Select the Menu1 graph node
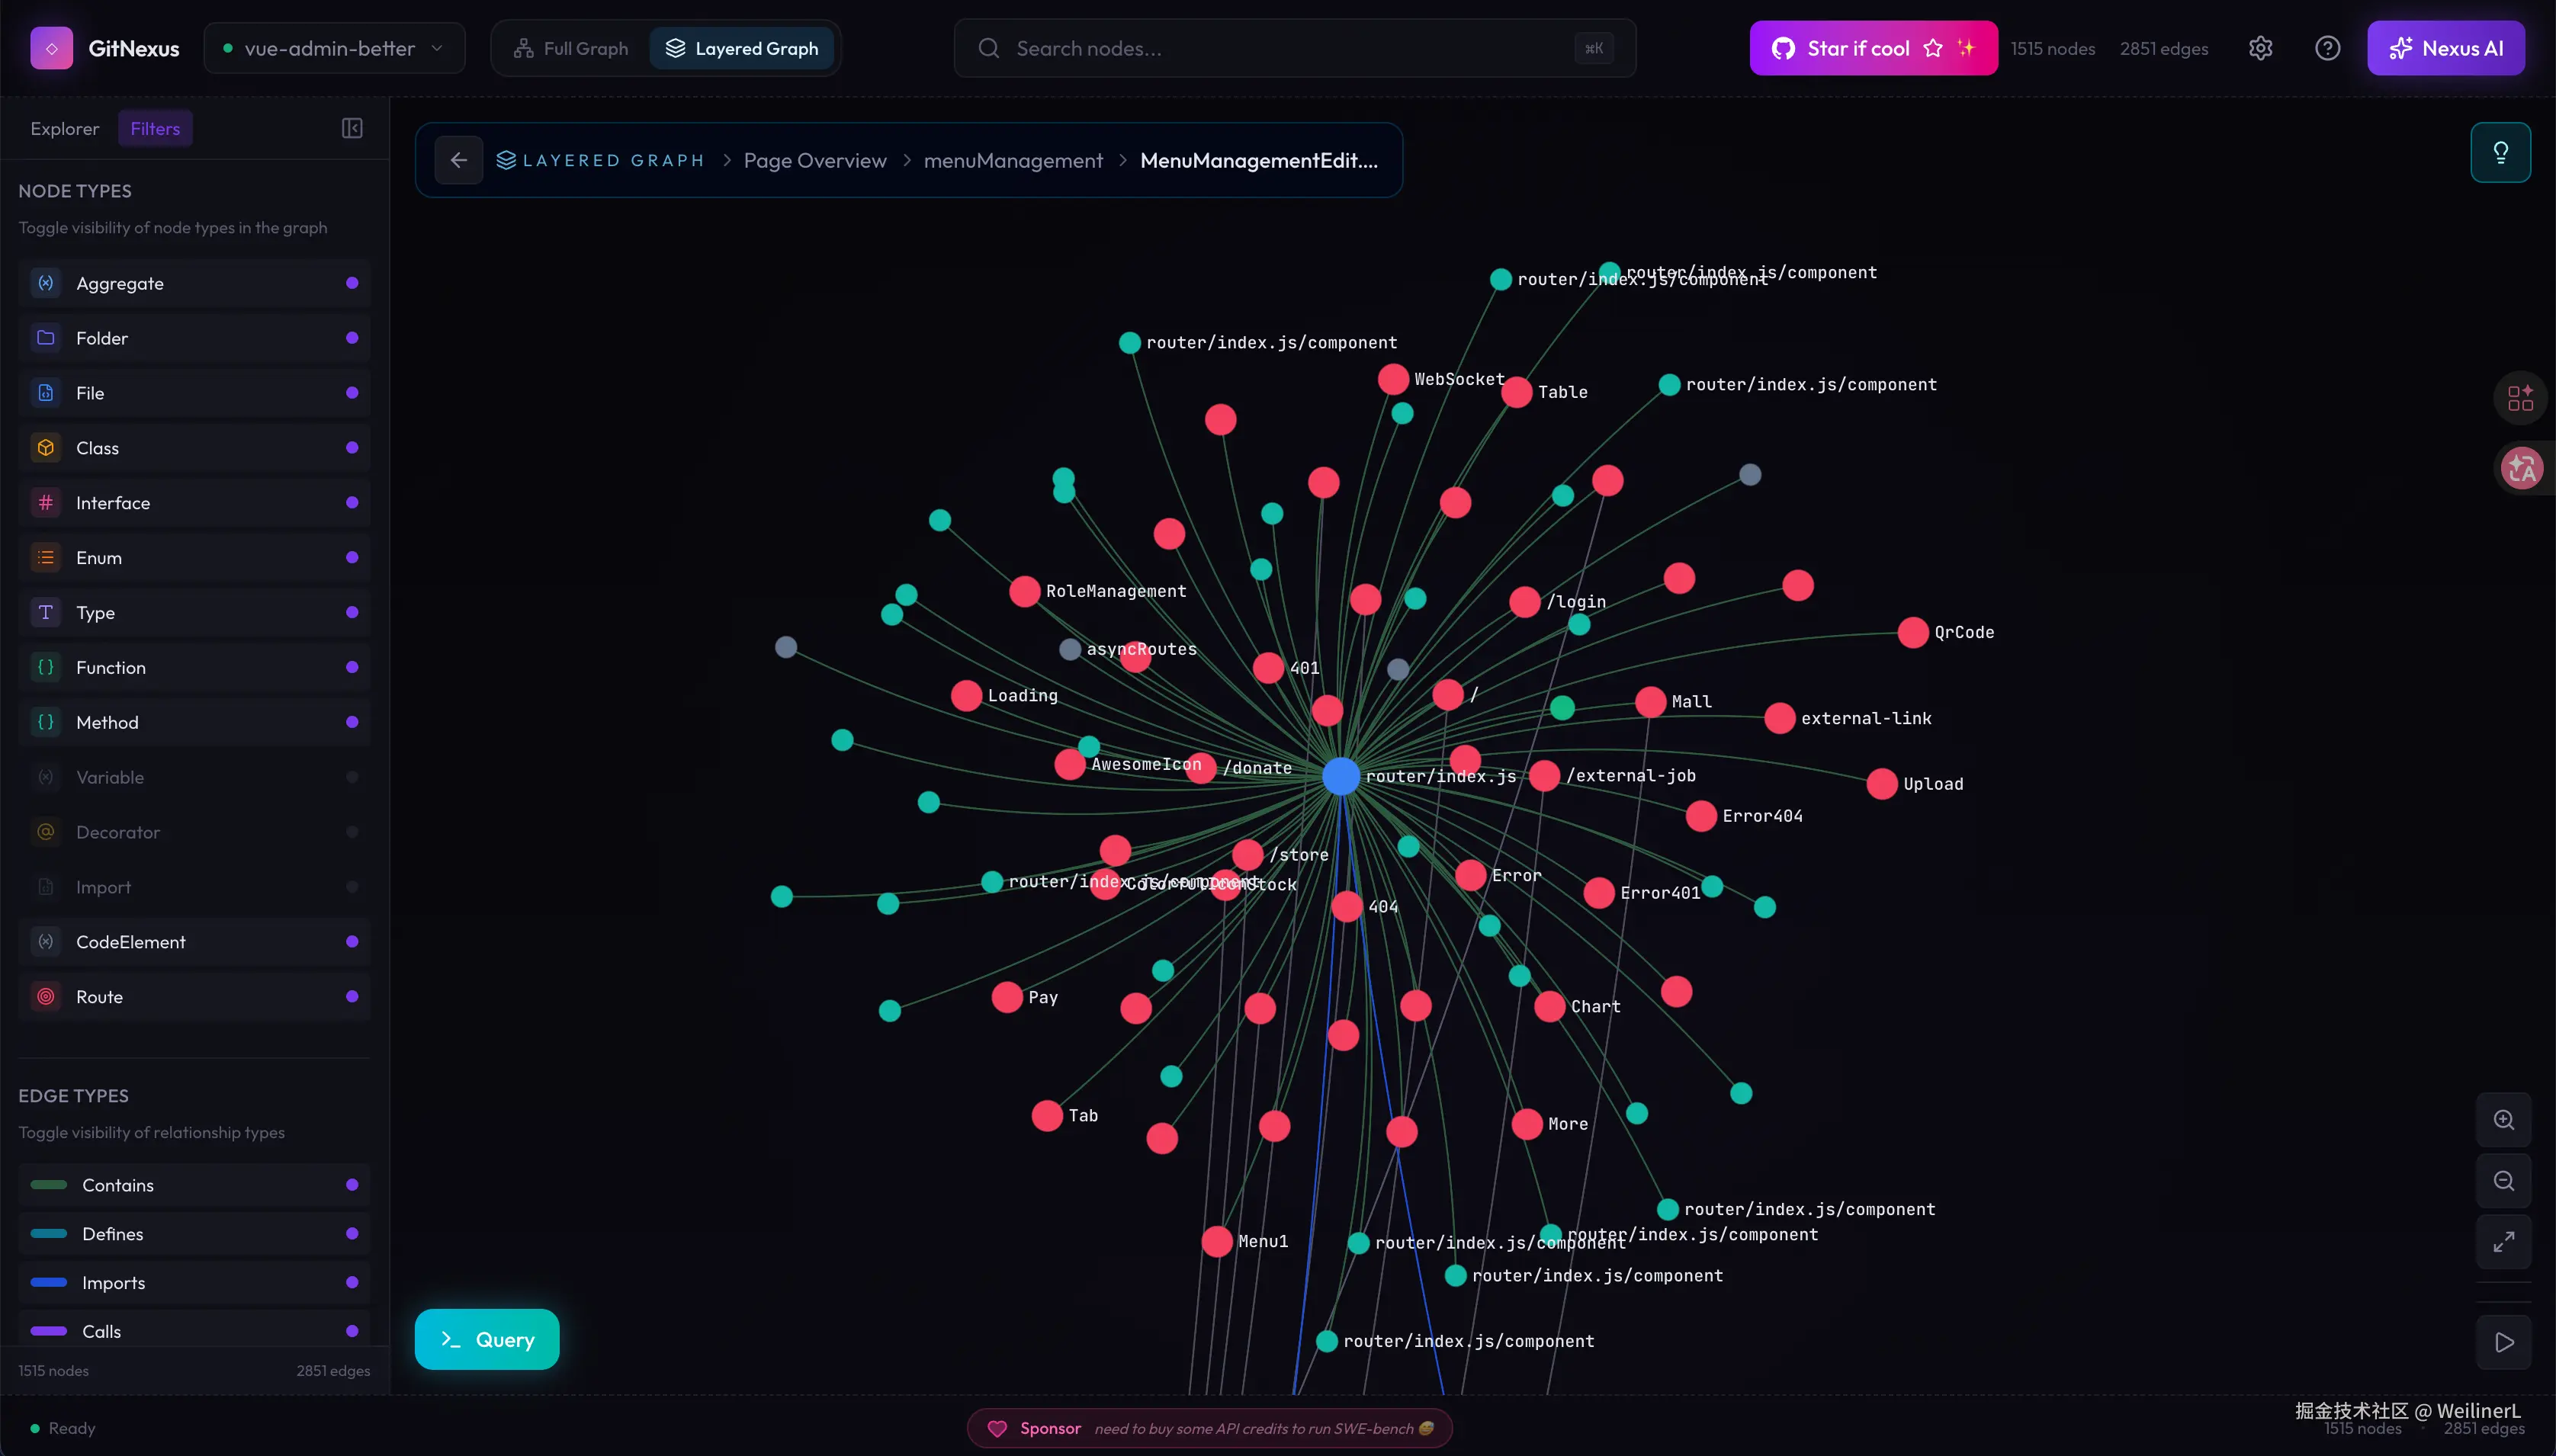 (1217, 1241)
